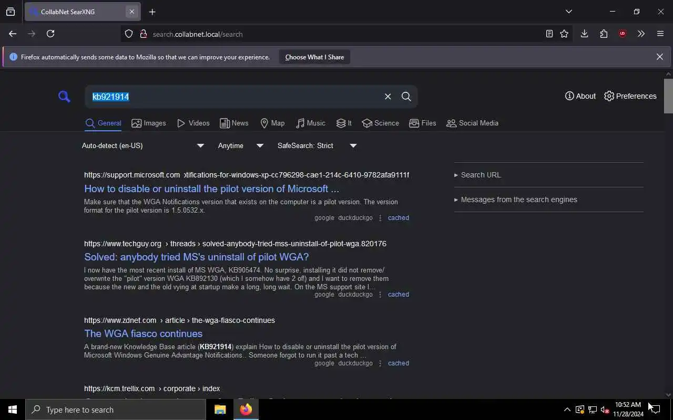Go back to previous page
673x420 pixels.
pos(13,34)
